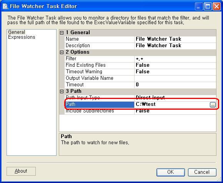Click the empty Output Variable Name value
Screen dimensions: 223x183
[x=175, y=78]
